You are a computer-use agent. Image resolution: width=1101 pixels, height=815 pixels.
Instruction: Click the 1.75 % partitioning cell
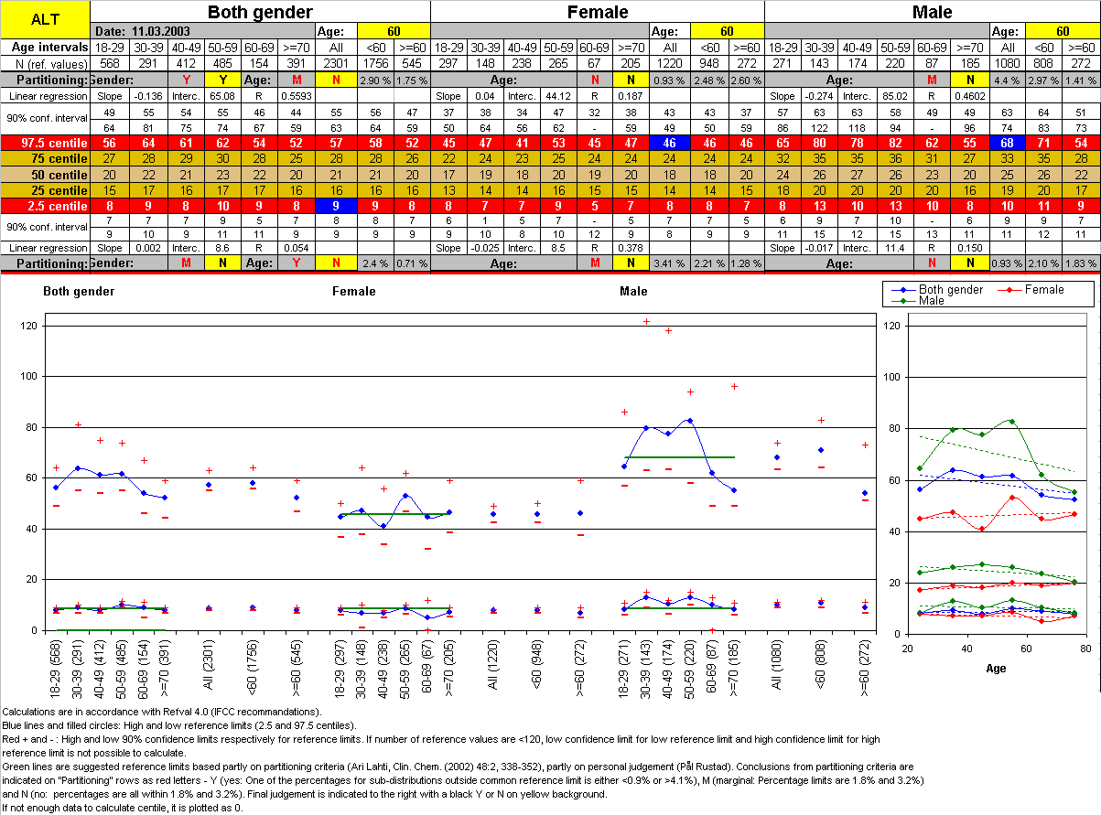click(x=412, y=81)
